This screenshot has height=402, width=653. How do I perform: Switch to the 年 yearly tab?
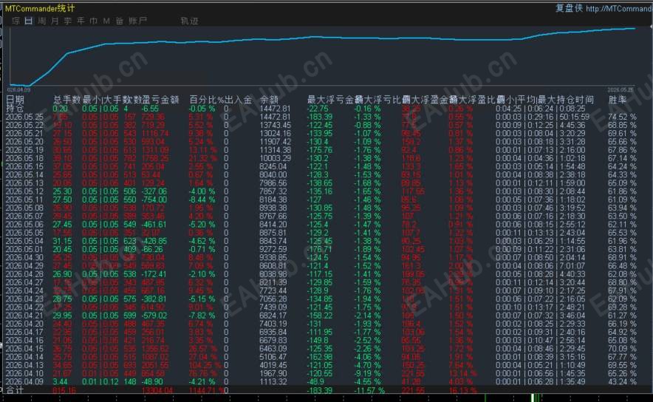pos(81,21)
